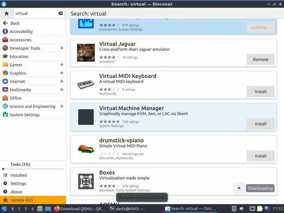Click the Accessibility figure icon
Screen dimensions: 284x213
(5, 32)
